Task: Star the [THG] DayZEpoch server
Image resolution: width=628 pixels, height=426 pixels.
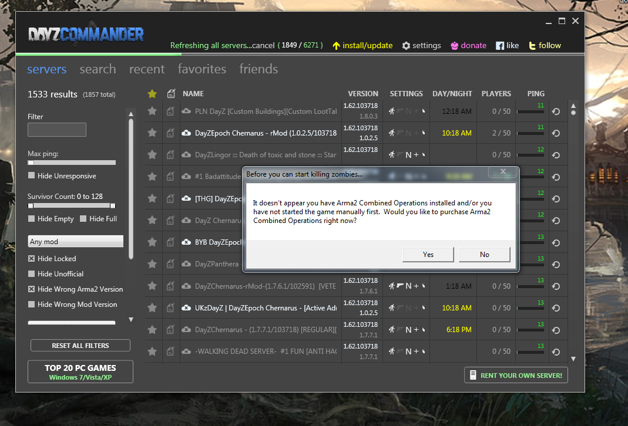Action: (152, 198)
